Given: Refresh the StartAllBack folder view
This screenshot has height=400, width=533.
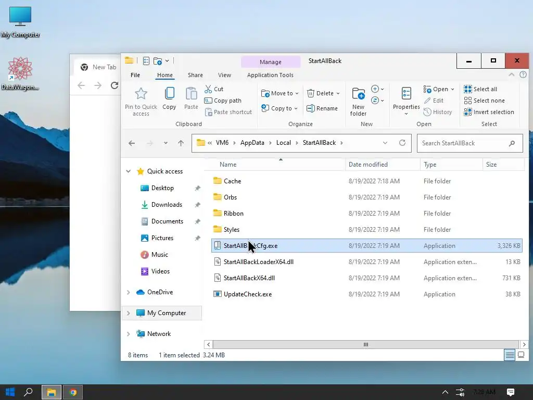Looking at the screenshot, I should pos(402,143).
